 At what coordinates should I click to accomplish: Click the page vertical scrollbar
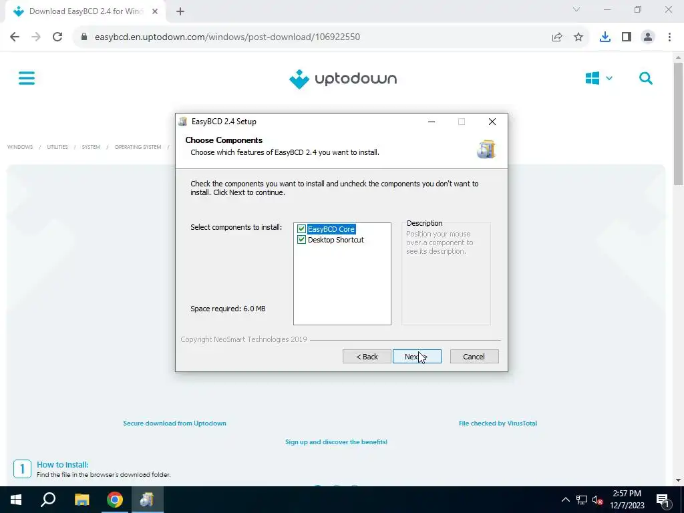(x=678, y=124)
